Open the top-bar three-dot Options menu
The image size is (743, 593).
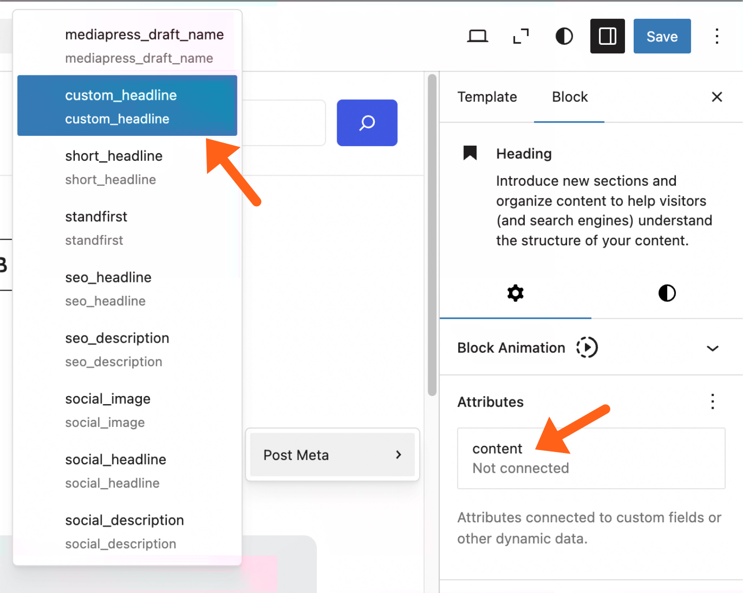pos(717,36)
